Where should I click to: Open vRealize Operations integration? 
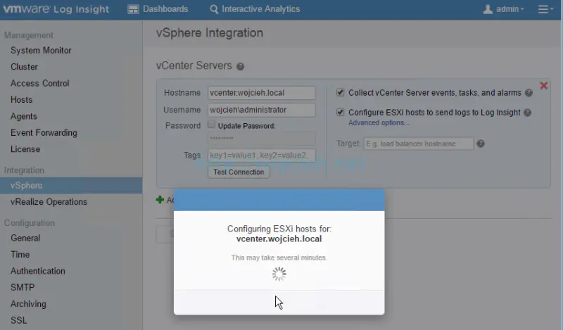tap(49, 202)
